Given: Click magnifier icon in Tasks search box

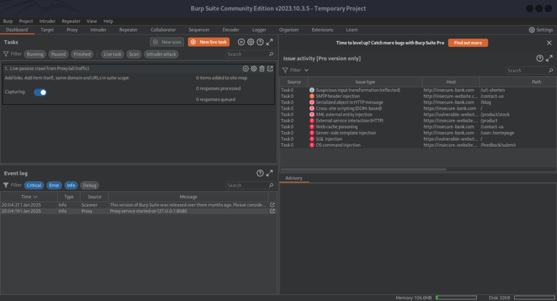Looking at the screenshot, I should point(271,54).
